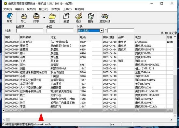
Task: Open the 文件(F) menu
Action: (7, 9)
